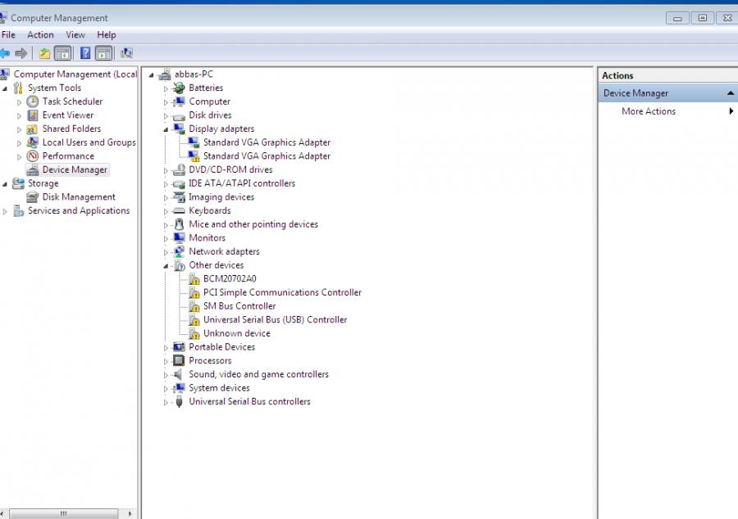This screenshot has height=519, width=738.
Task: Select the abbas-PC computer name
Action: [x=194, y=74]
